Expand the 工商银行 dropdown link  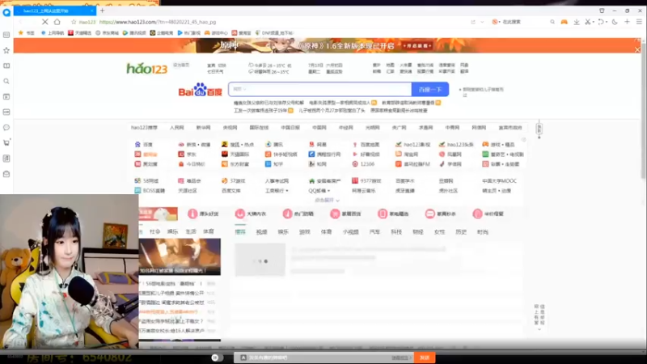coord(277,191)
